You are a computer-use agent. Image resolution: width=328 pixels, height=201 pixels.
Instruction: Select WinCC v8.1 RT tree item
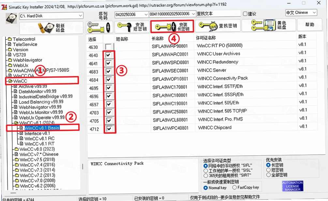pos(39,144)
